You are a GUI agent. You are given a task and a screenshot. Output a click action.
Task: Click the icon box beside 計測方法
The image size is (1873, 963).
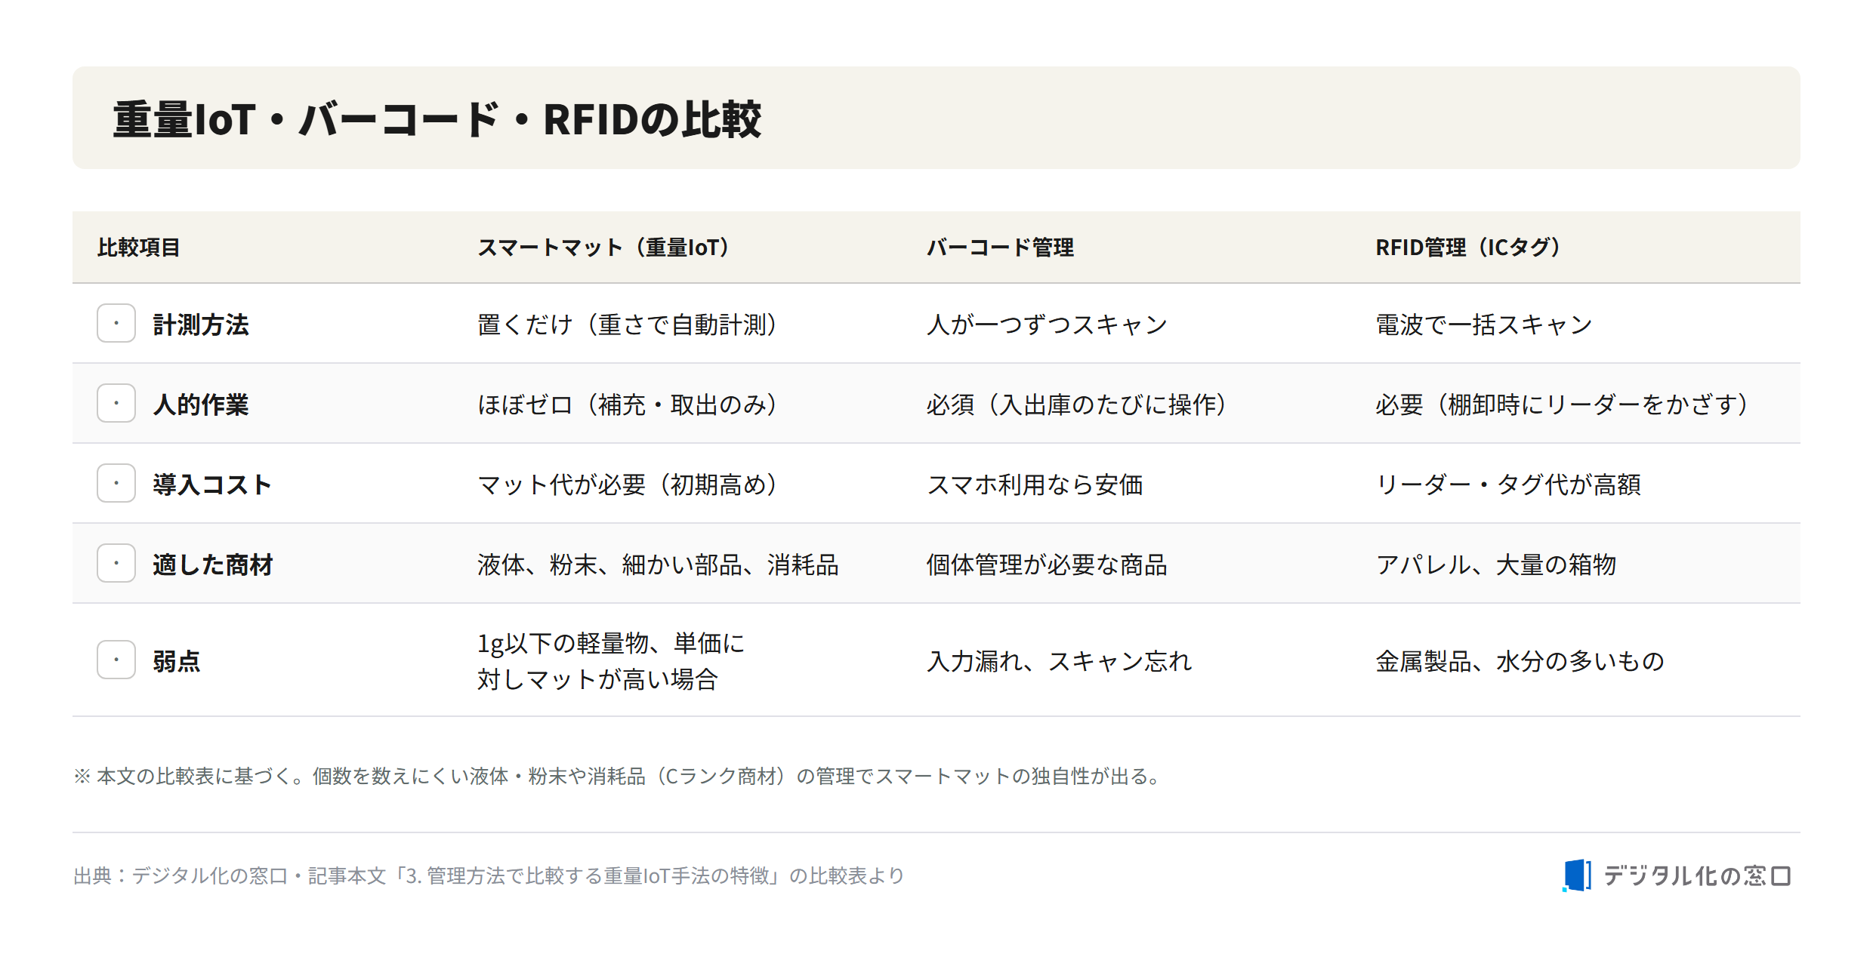116,323
